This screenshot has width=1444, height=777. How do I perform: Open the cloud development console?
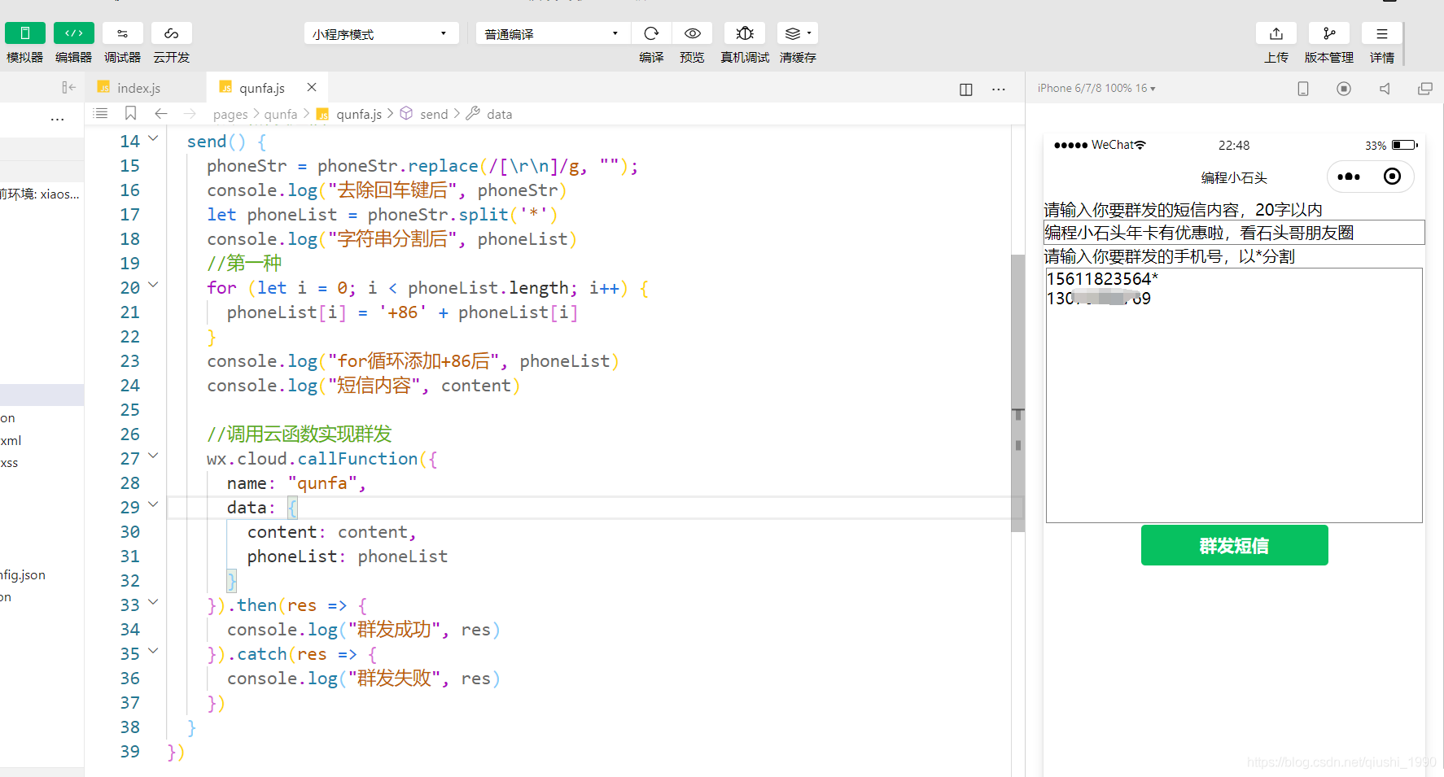click(x=171, y=33)
